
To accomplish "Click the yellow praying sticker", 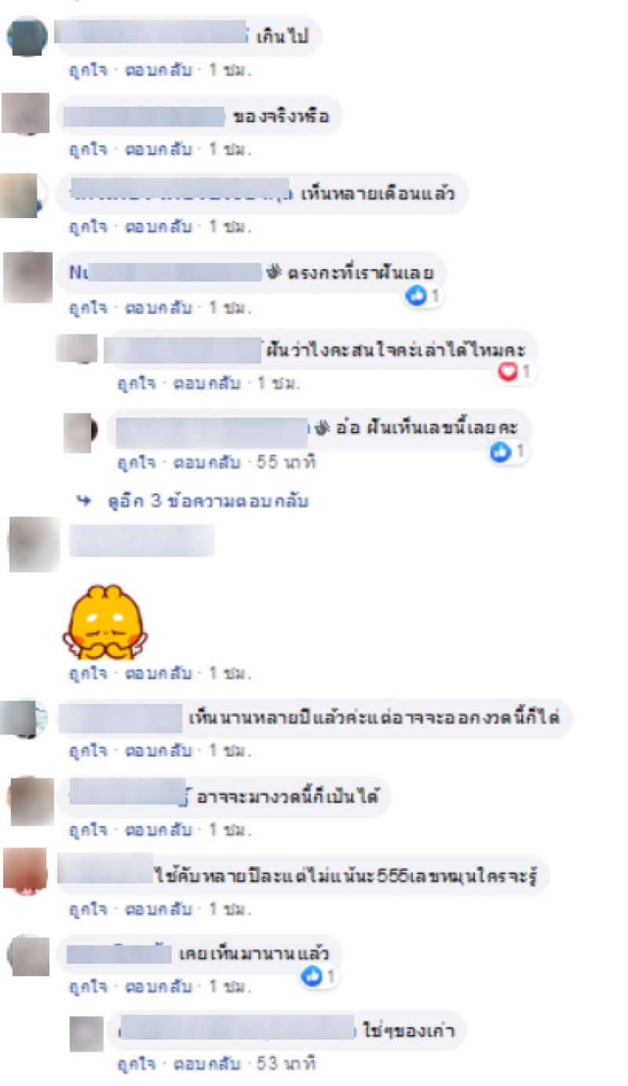I will coord(104,621).
